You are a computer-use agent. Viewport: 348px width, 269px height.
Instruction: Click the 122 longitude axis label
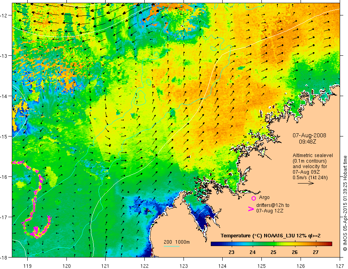coord(144,266)
